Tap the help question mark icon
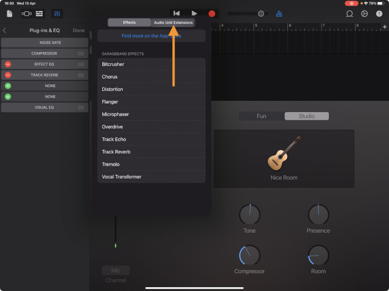Image resolution: width=389 pixels, height=291 pixels. (380, 13)
